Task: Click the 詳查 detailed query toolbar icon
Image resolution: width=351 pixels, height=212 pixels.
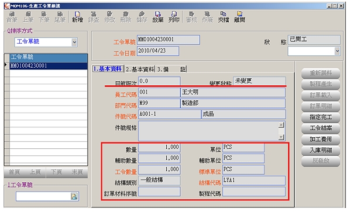Action: click(94, 17)
